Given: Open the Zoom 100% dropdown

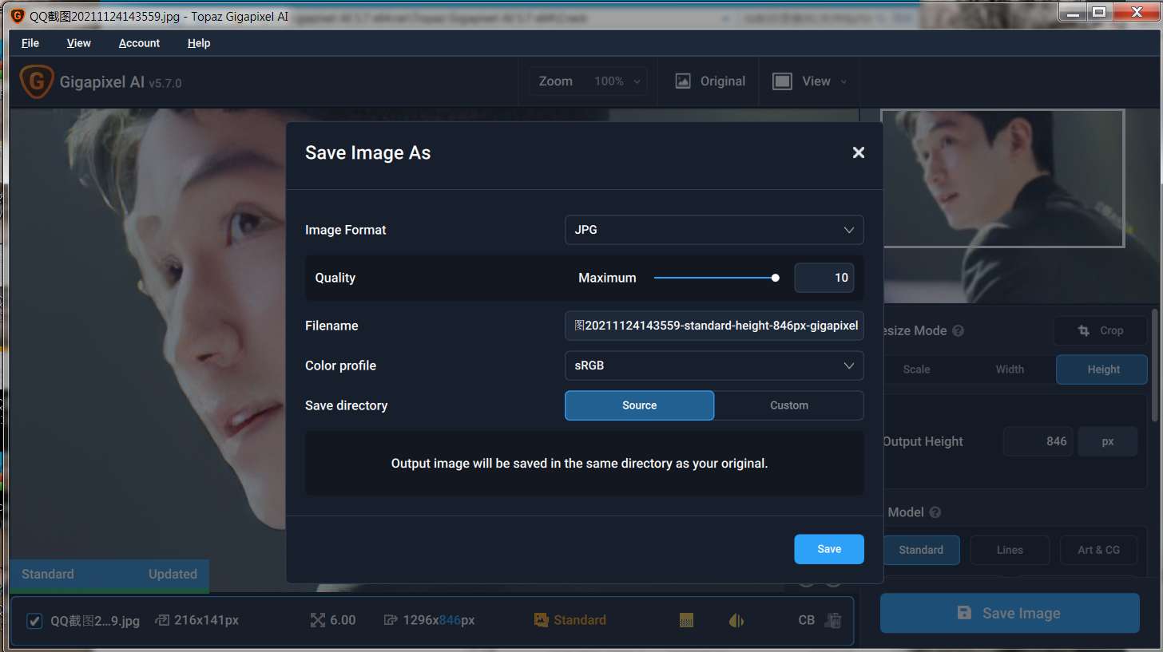Looking at the screenshot, I should click(x=589, y=81).
